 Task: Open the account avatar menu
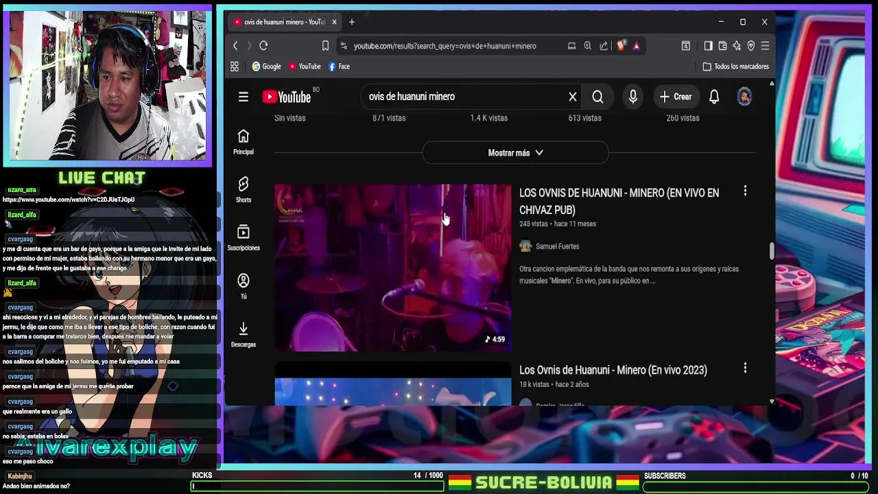click(744, 97)
